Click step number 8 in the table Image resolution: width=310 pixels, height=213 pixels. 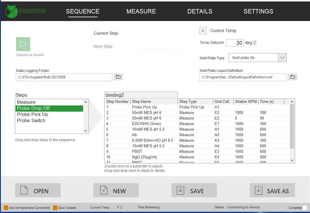pyautogui.click(x=107, y=146)
